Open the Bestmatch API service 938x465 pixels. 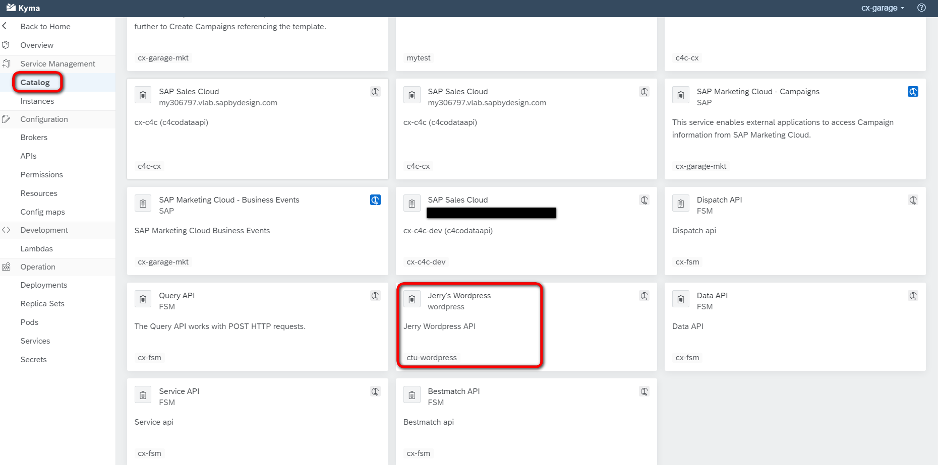[x=453, y=391]
